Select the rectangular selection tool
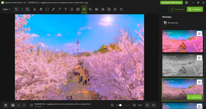 (x=47, y=9)
